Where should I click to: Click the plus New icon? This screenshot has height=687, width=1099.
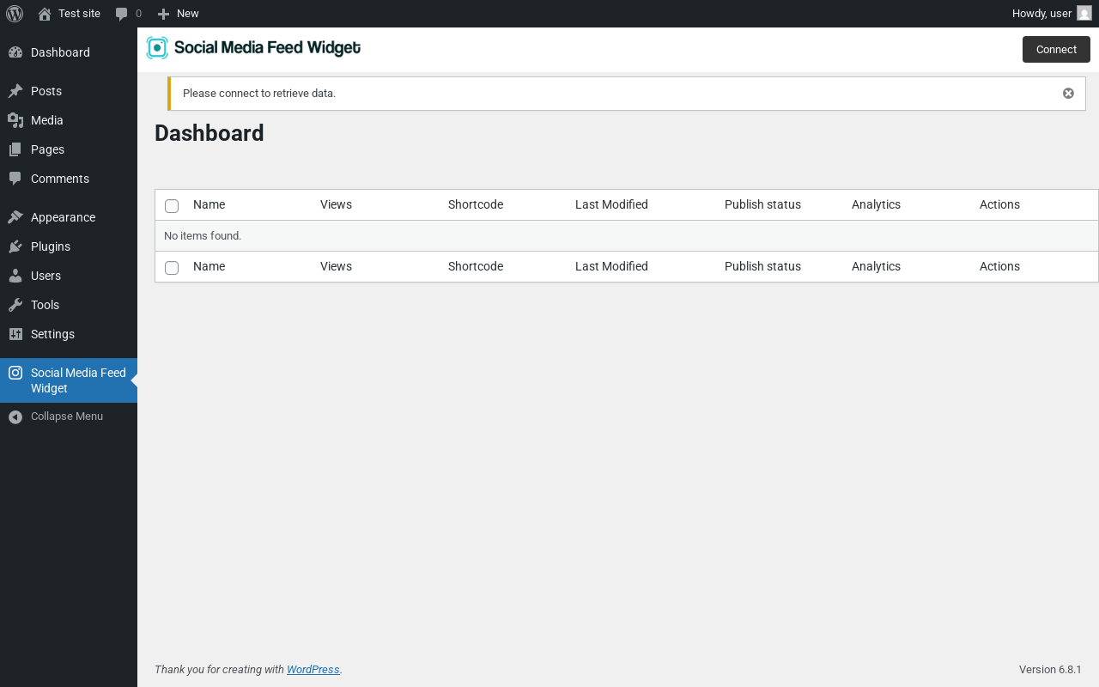tap(163, 14)
